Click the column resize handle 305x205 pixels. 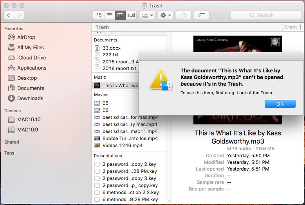[169, 201]
